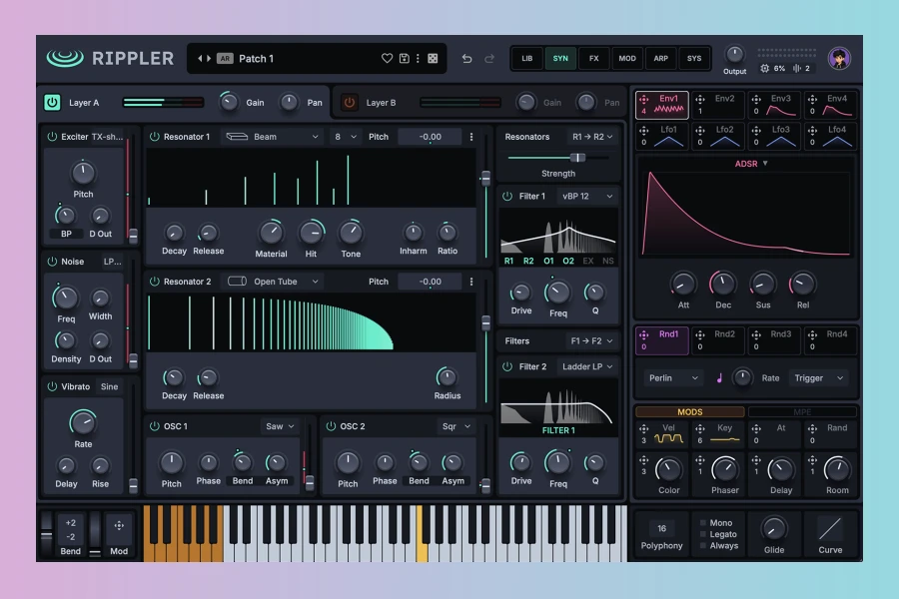
Task: Toggle the Exciter power button
Action: coord(52,137)
